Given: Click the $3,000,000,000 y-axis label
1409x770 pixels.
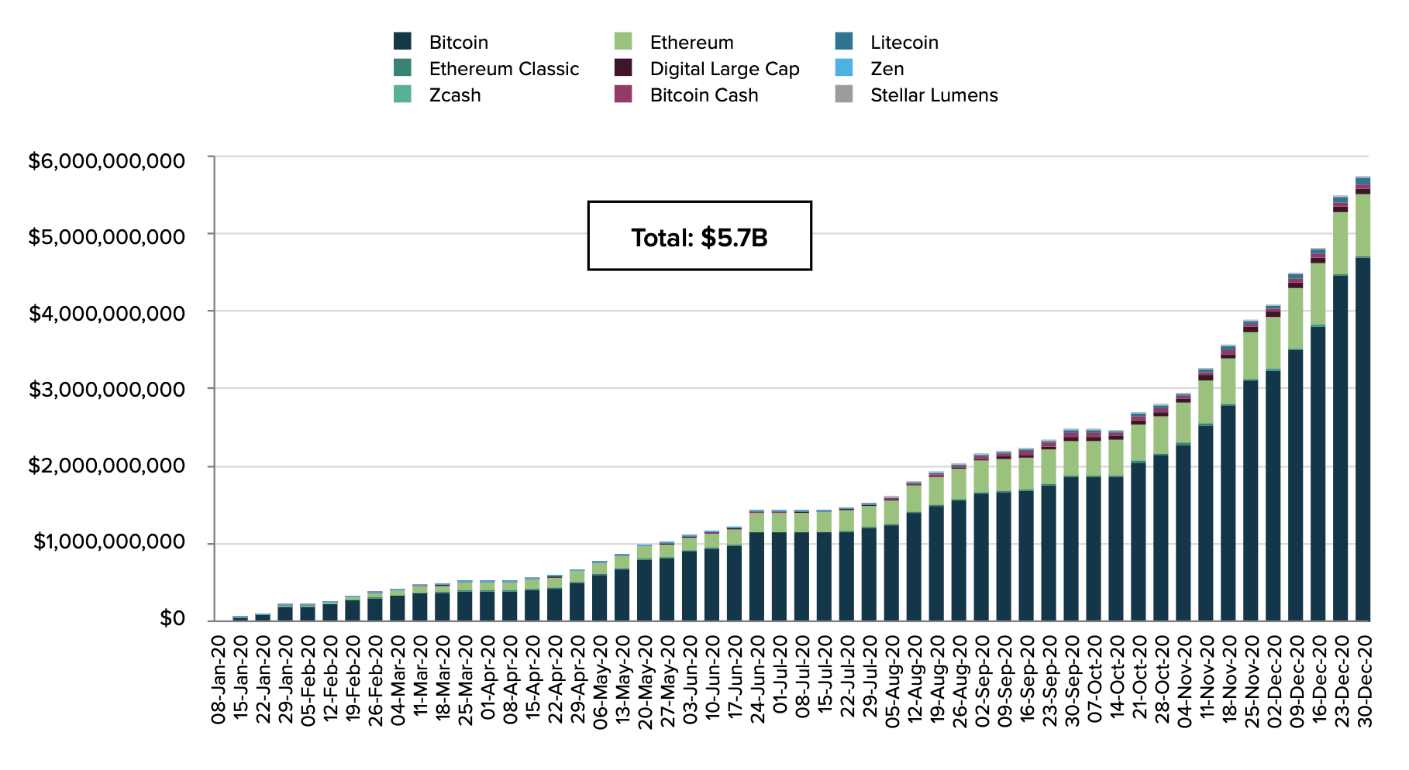Looking at the screenshot, I should pos(106,390).
